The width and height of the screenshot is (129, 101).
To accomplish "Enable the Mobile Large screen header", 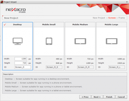I will [111, 24].
